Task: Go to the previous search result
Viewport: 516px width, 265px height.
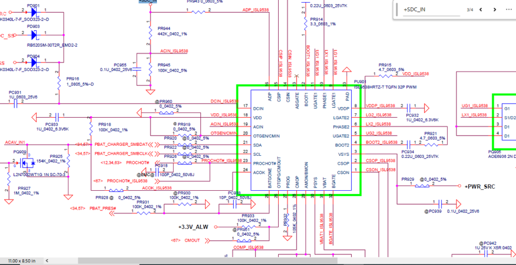Action: (481, 10)
